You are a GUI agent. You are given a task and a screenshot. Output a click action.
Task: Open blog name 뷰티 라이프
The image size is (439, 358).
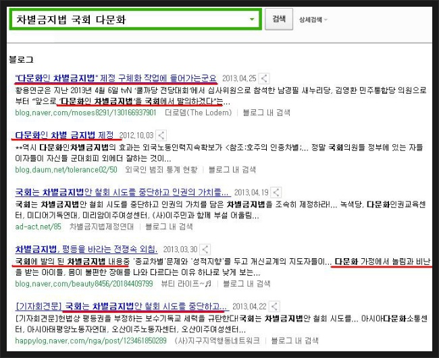point(186,284)
